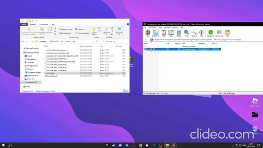The image size is (263, 148).
Task: Click the 'userdata' breadcrumb in Explorer path
Action: click(x=43, y=41)
